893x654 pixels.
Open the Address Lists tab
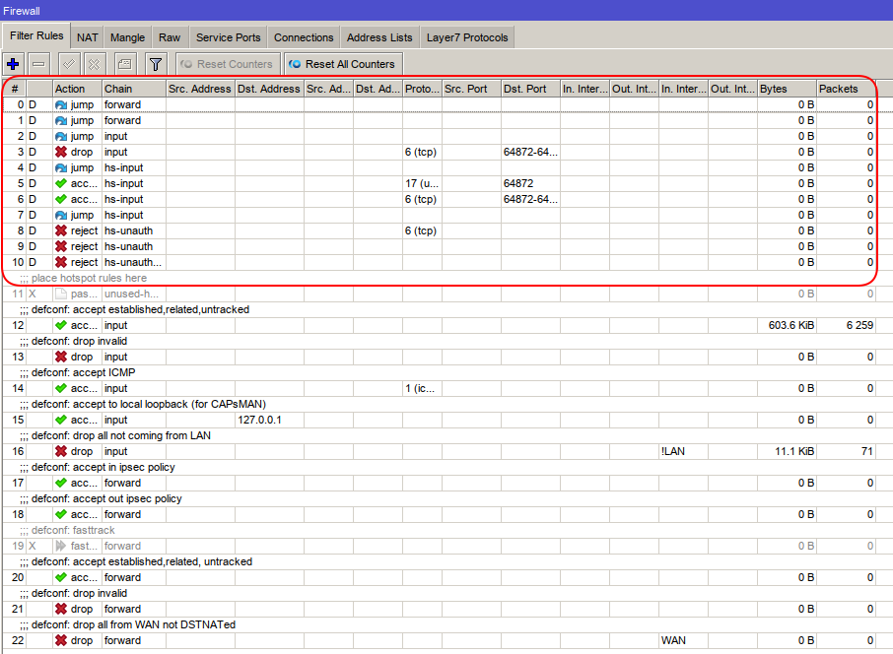[x=379, y=37]
